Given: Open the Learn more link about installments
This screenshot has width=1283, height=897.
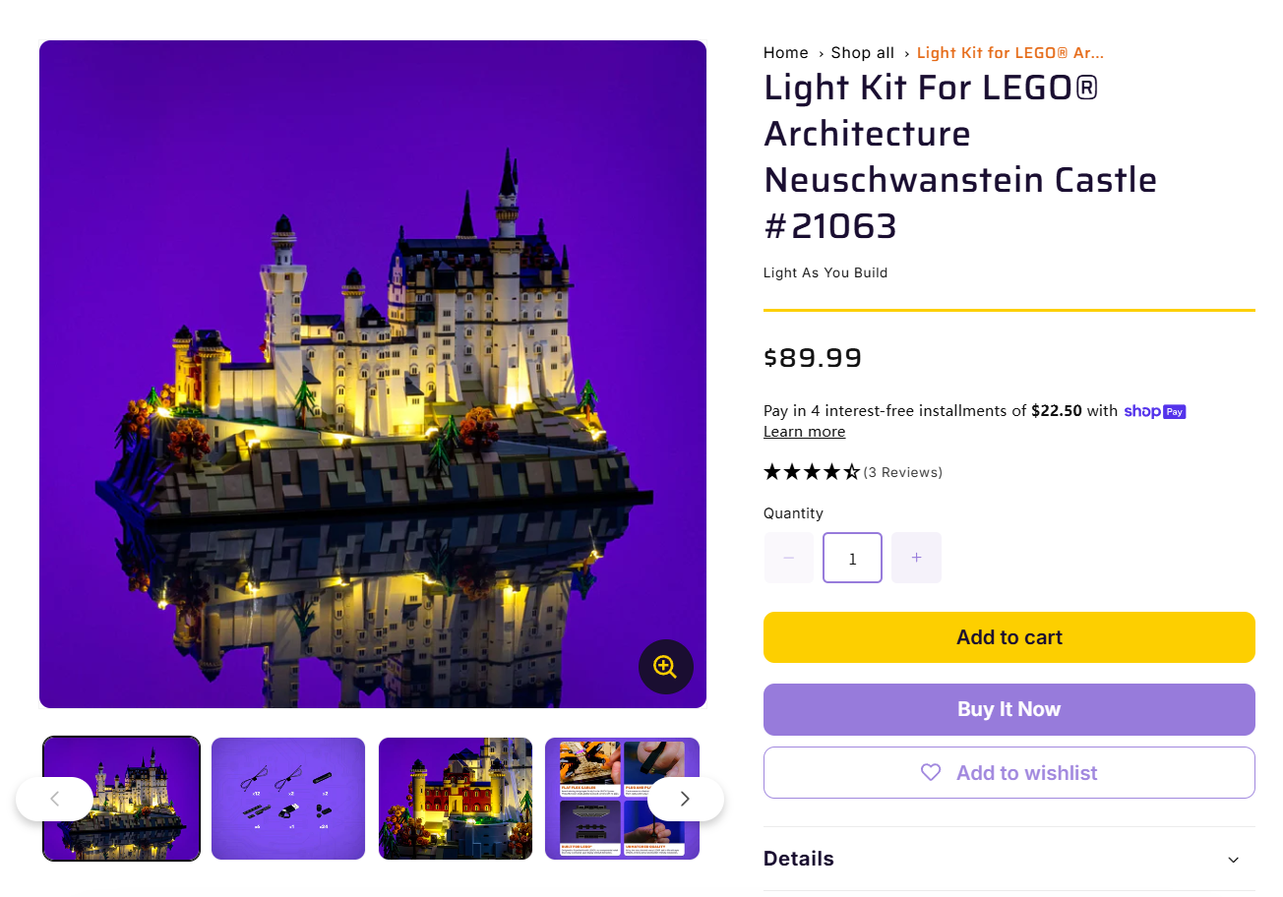Looking at the screenshot, I should [804, 431].
